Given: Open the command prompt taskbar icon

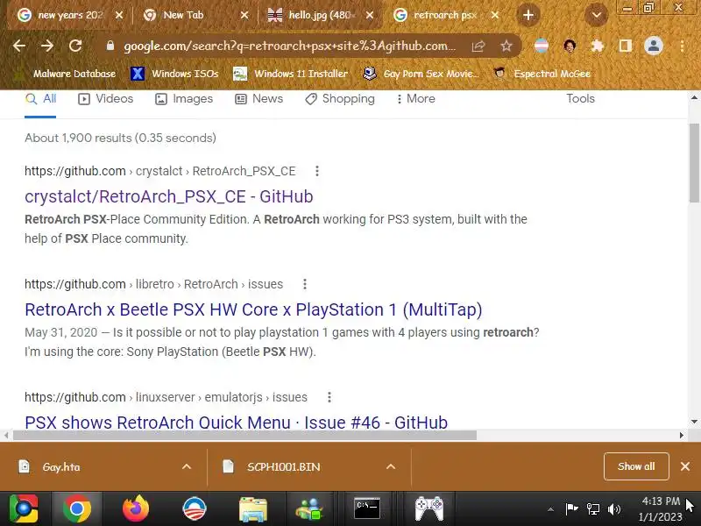Looking at the screenshot, I should pos(367,508).
